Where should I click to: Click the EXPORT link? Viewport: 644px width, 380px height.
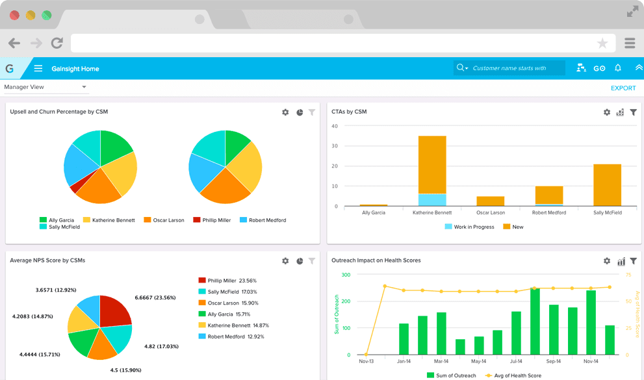pyautogui.click(x=623, y=88)
